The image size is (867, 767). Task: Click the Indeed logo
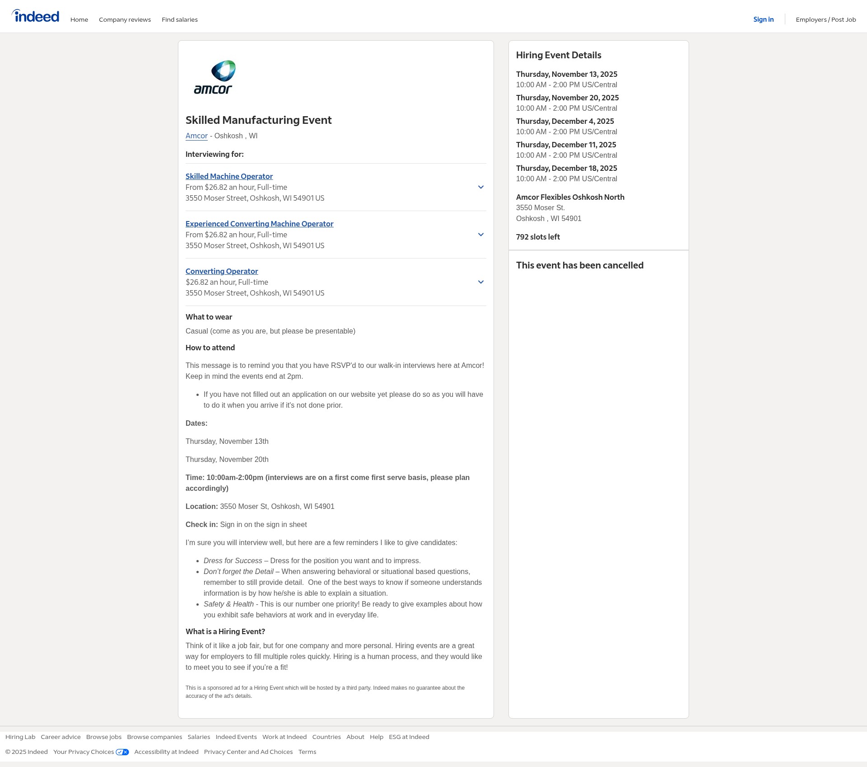point(35,16)
